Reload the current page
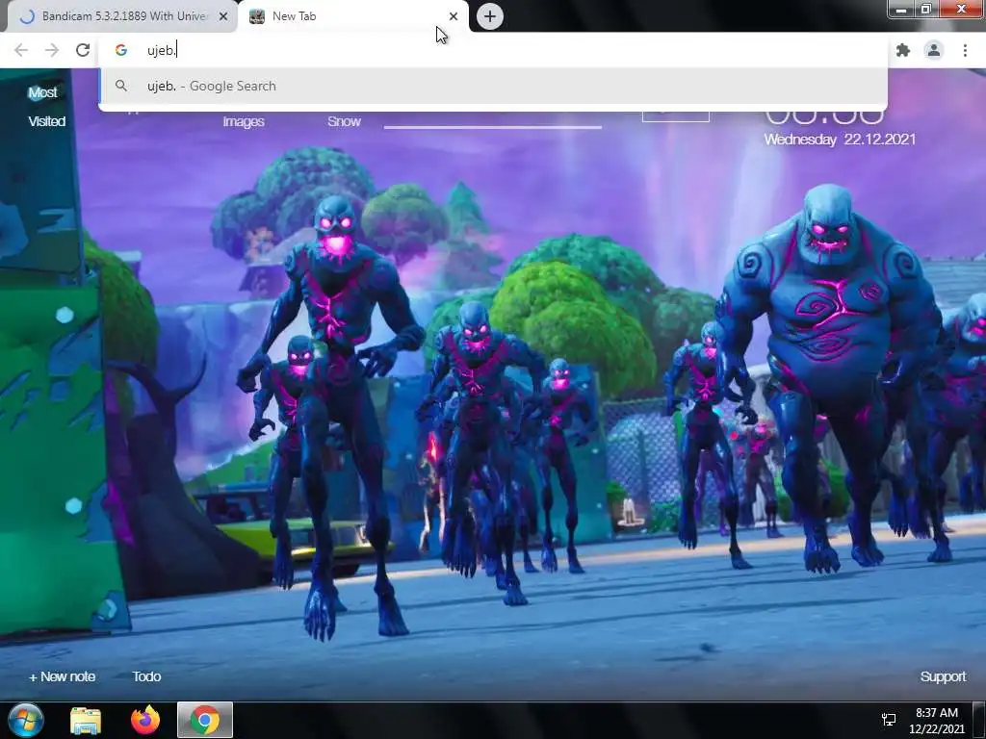The image size is (986, 739). (83, 50)
